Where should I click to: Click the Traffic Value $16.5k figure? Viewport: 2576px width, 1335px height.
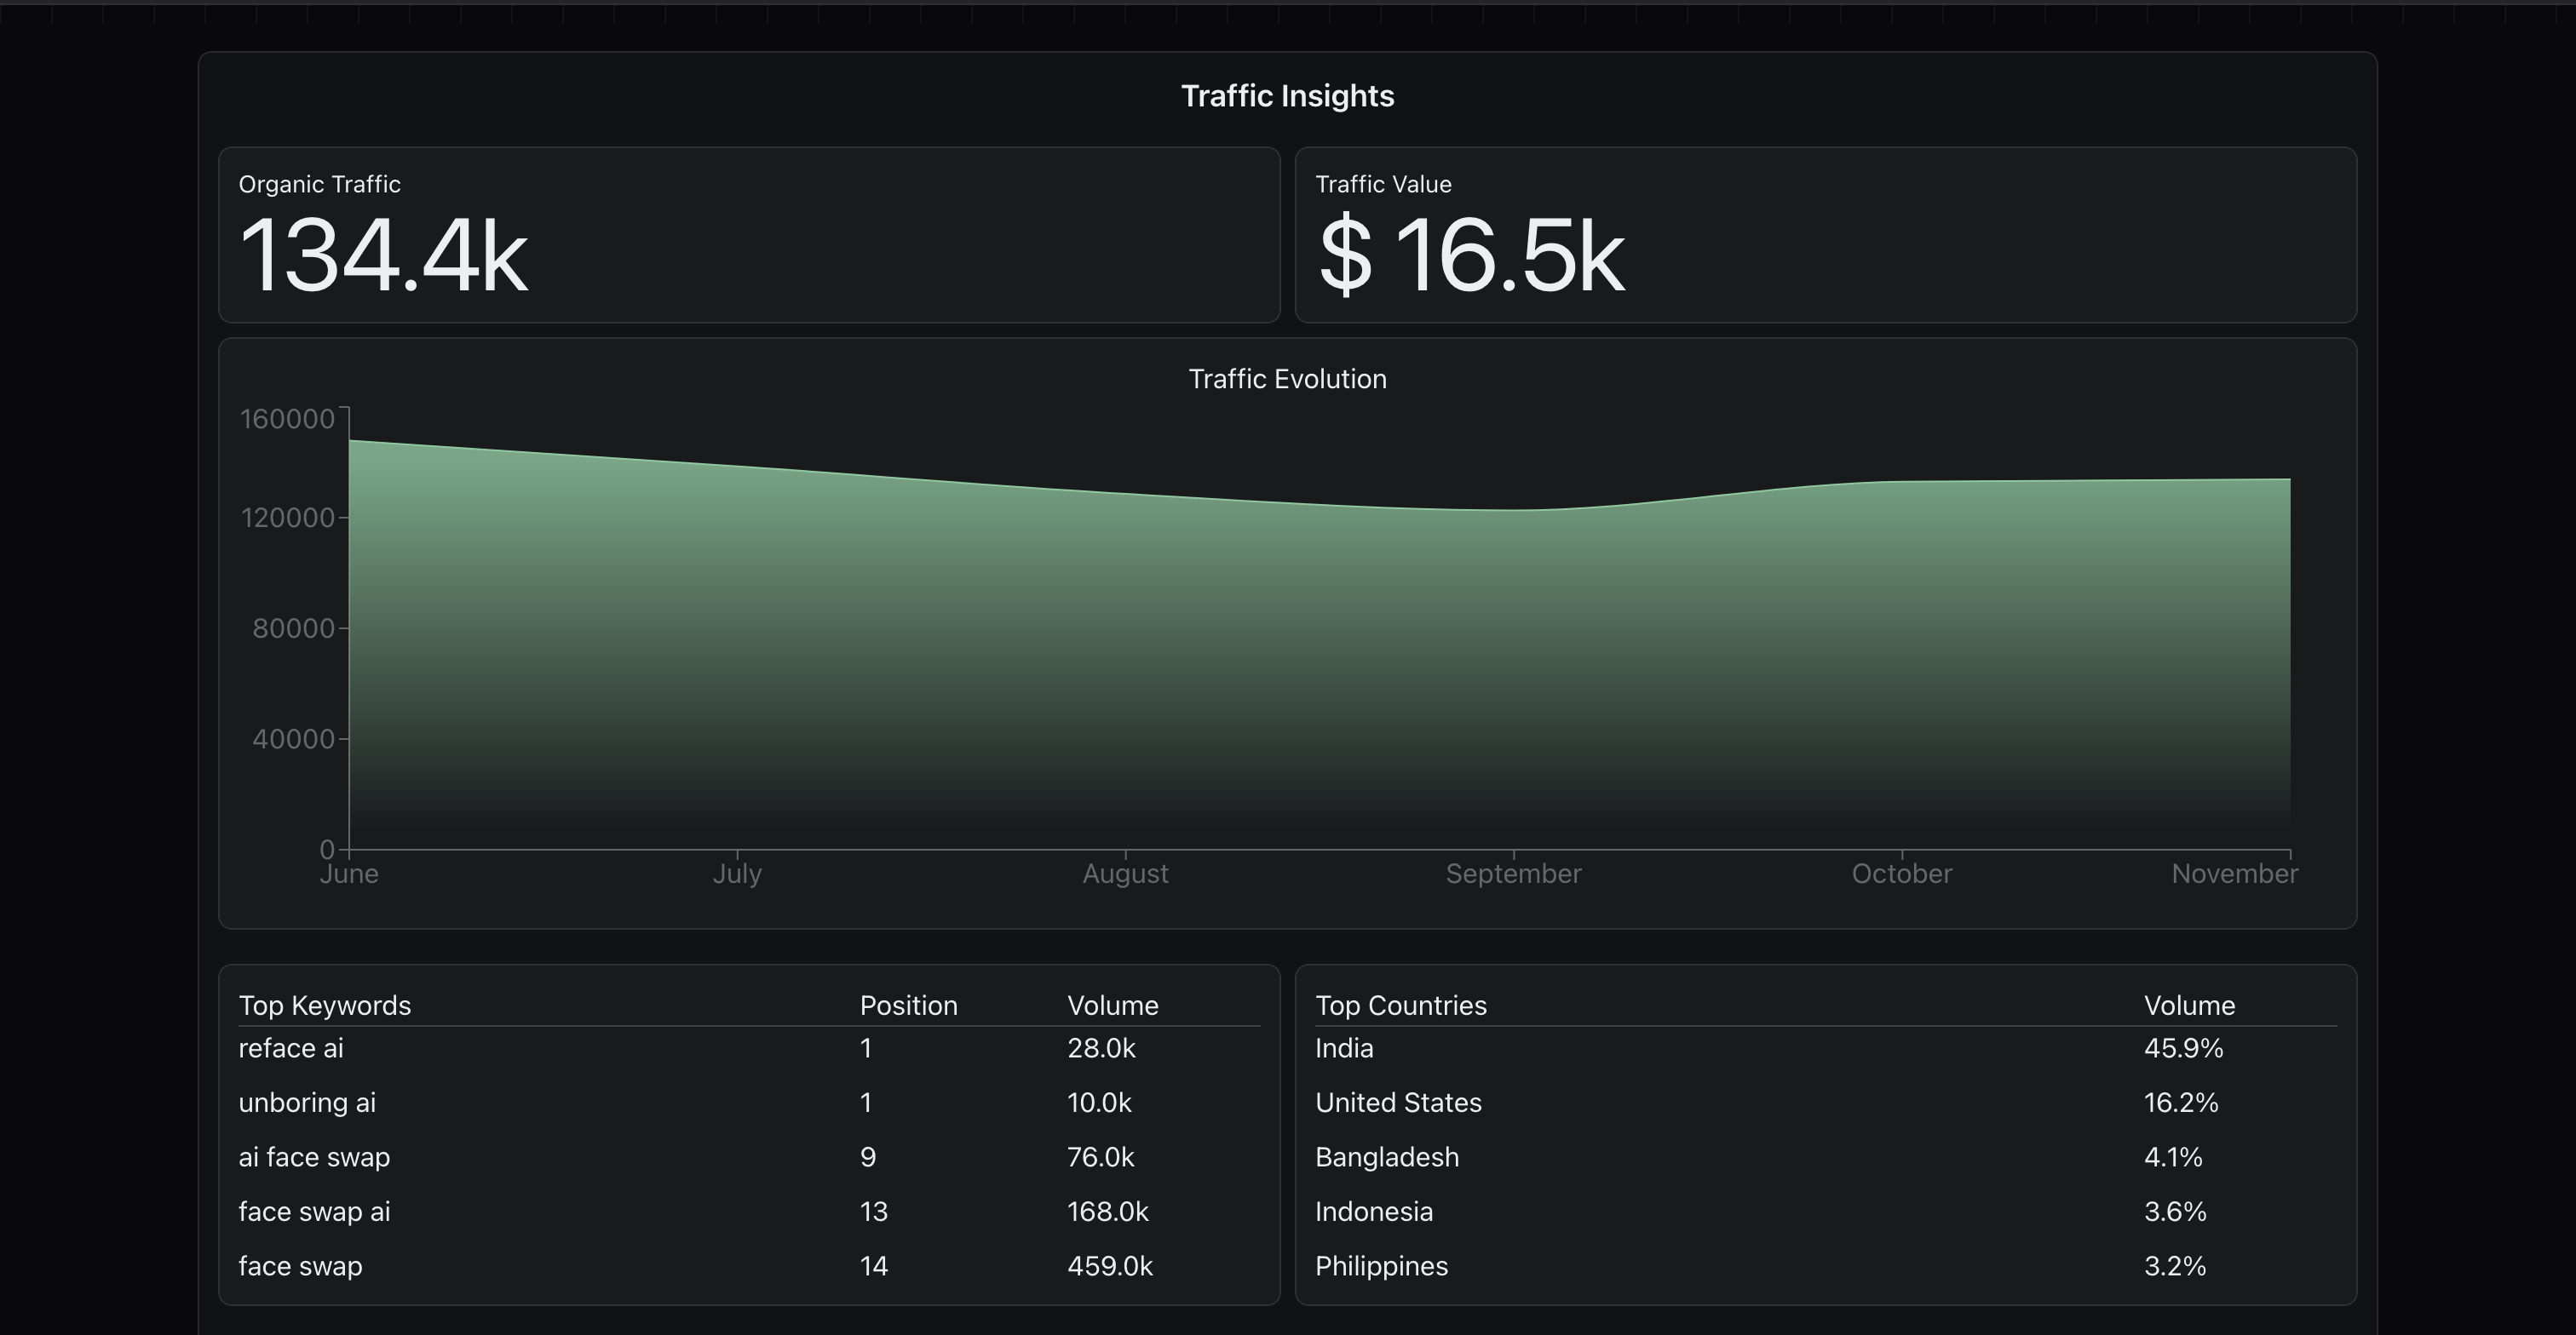tap(1471, 257)
